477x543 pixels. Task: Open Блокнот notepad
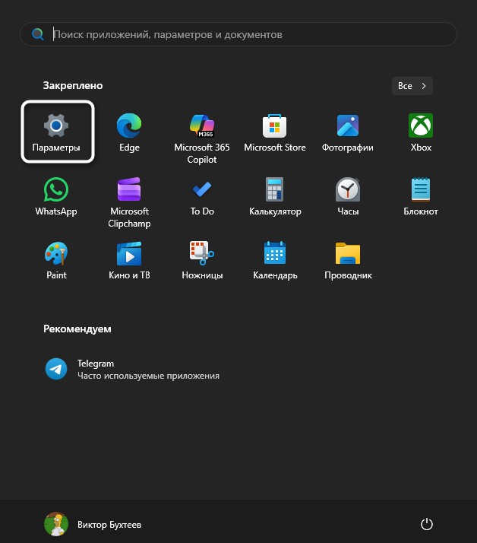[x=421, y=196]
